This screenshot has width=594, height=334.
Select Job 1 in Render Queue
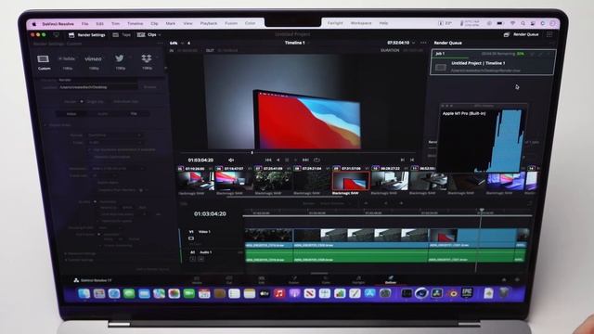(x=492, y=62)
